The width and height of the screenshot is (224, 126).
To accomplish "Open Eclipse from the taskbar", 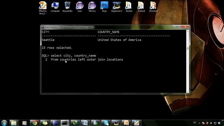I will (55, 123).
